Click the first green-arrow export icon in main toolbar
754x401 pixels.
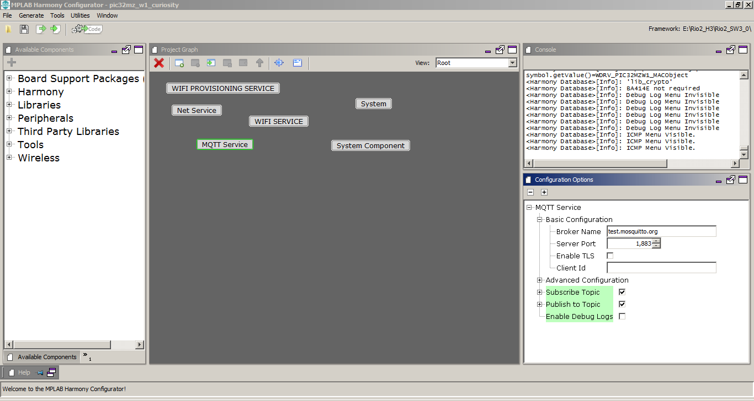41,29
